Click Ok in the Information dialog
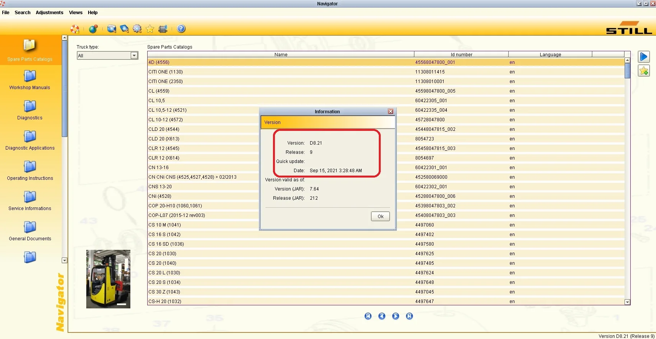The width and height of the screenshot is (656, 339). 380,217
